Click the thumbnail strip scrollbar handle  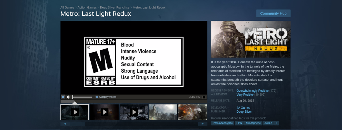pyautogui.click(x=78, y=124)
